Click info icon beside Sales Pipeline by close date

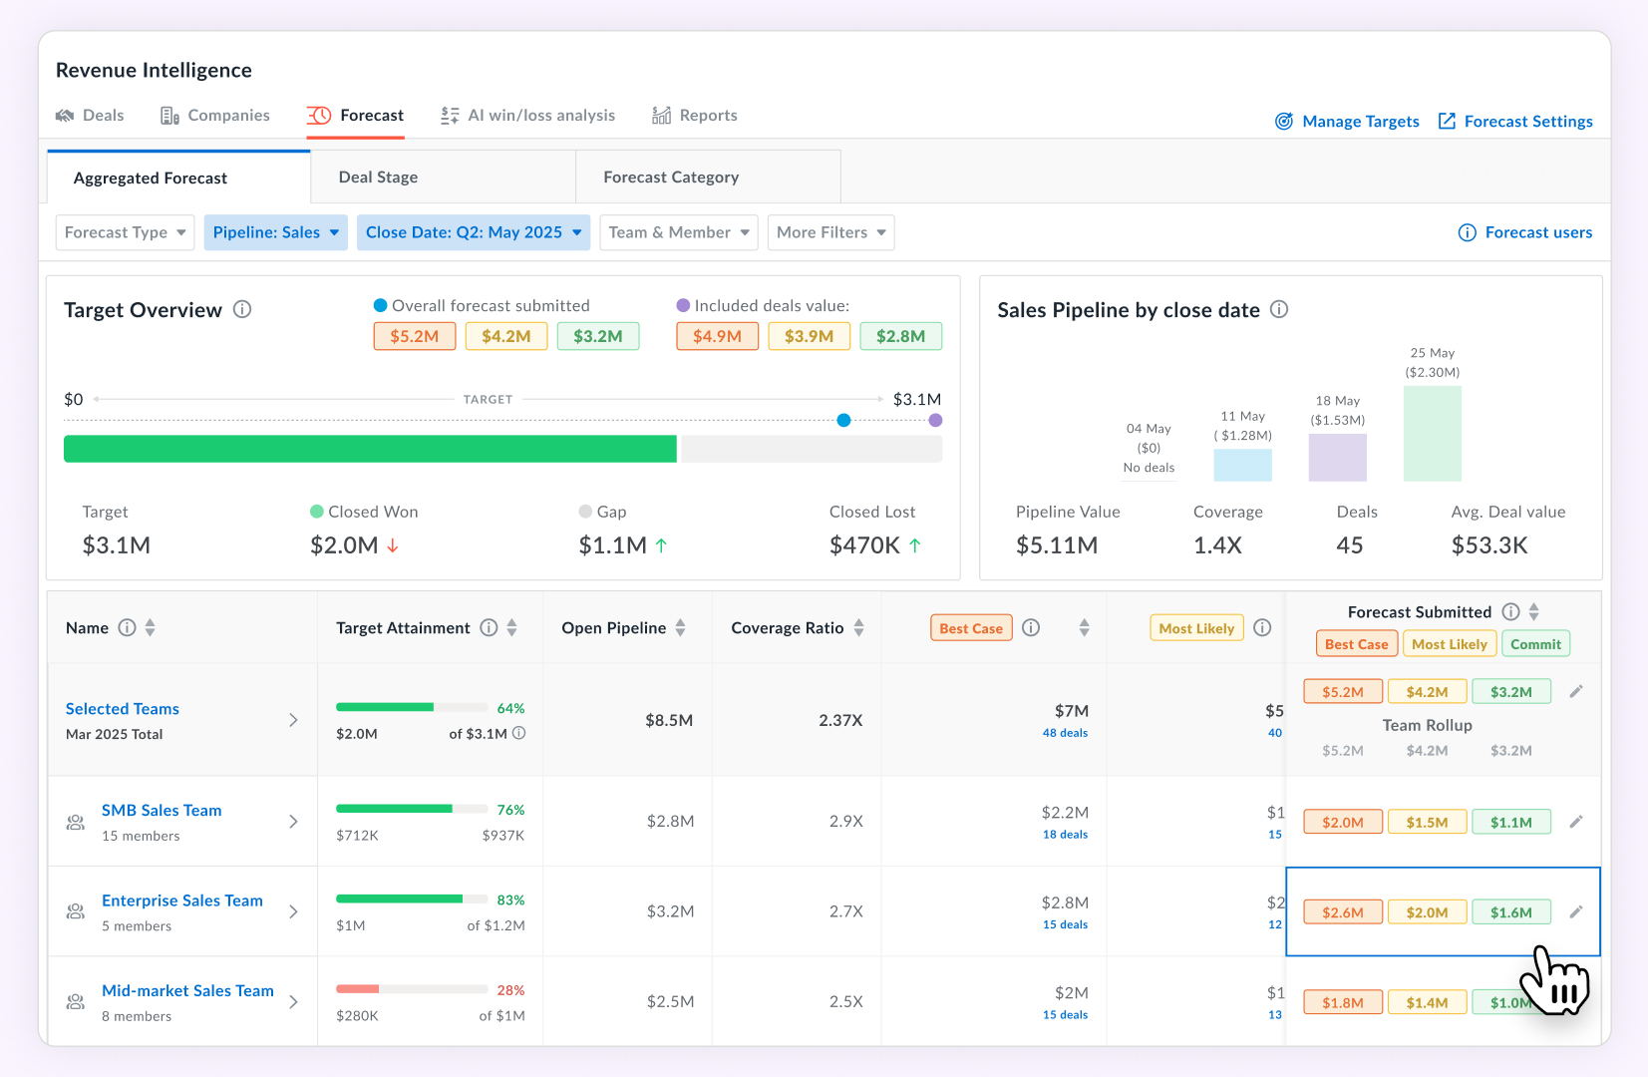(x=1279, y=309)
